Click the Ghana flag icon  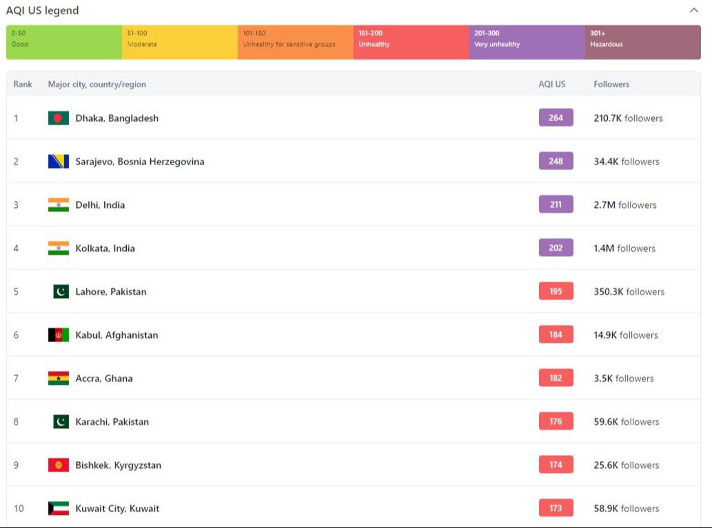point(58,378)
